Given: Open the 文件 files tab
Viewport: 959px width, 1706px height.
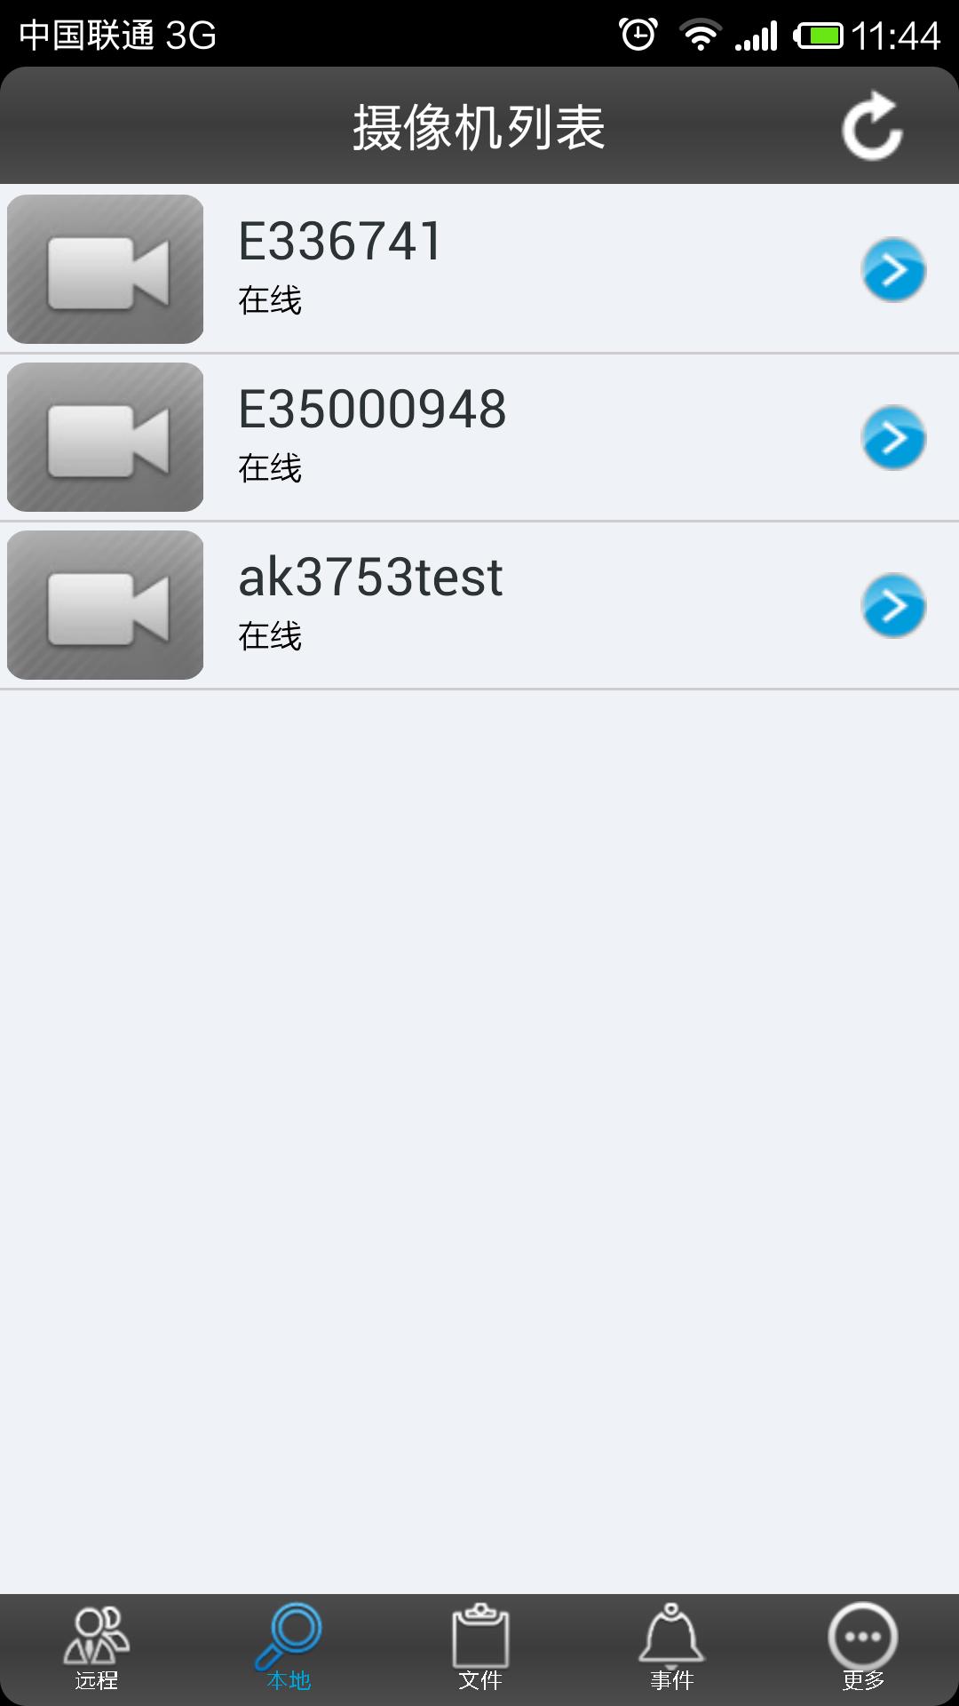Looking at the screenshot, I should coord(479,1649).
